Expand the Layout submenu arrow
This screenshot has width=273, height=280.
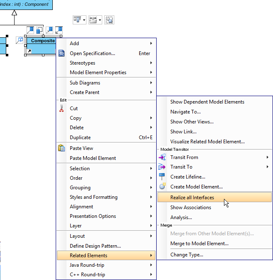click(x=151, y=236)
